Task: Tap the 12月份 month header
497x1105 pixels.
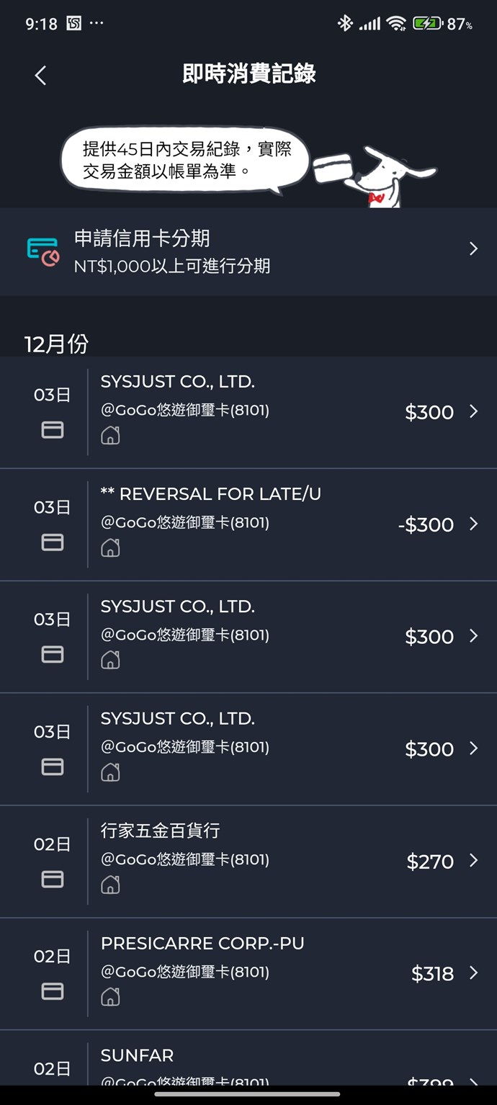Action: [56, 344]
